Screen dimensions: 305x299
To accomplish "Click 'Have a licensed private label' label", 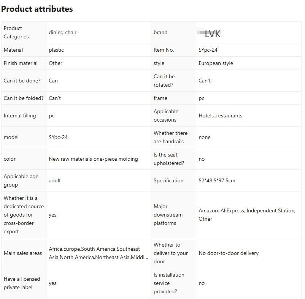I will tap(22, 283).
